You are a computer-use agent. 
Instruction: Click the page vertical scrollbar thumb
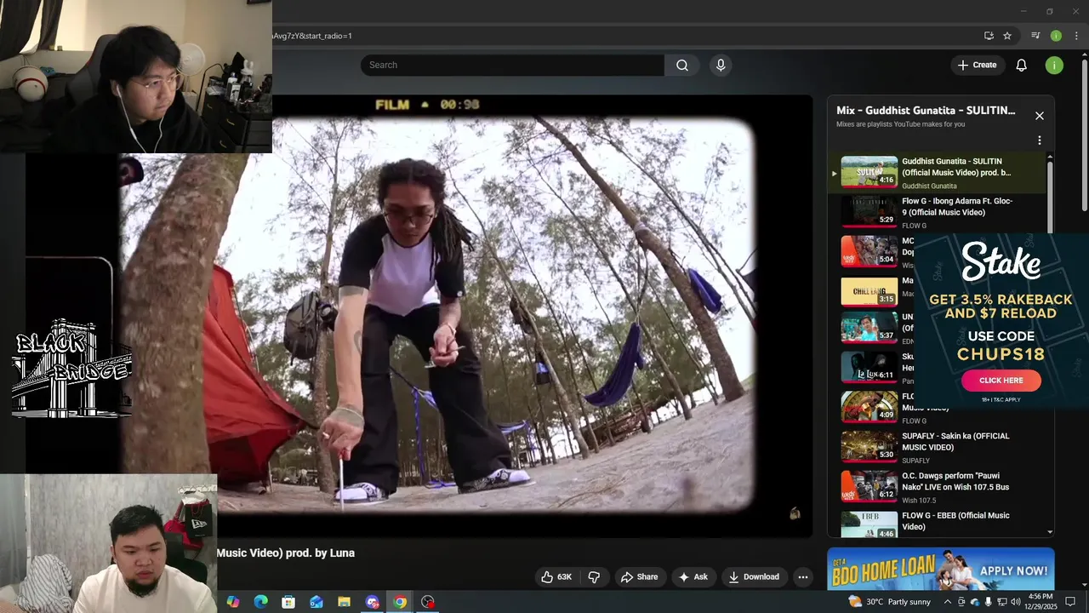click(x=1085, y=136)
